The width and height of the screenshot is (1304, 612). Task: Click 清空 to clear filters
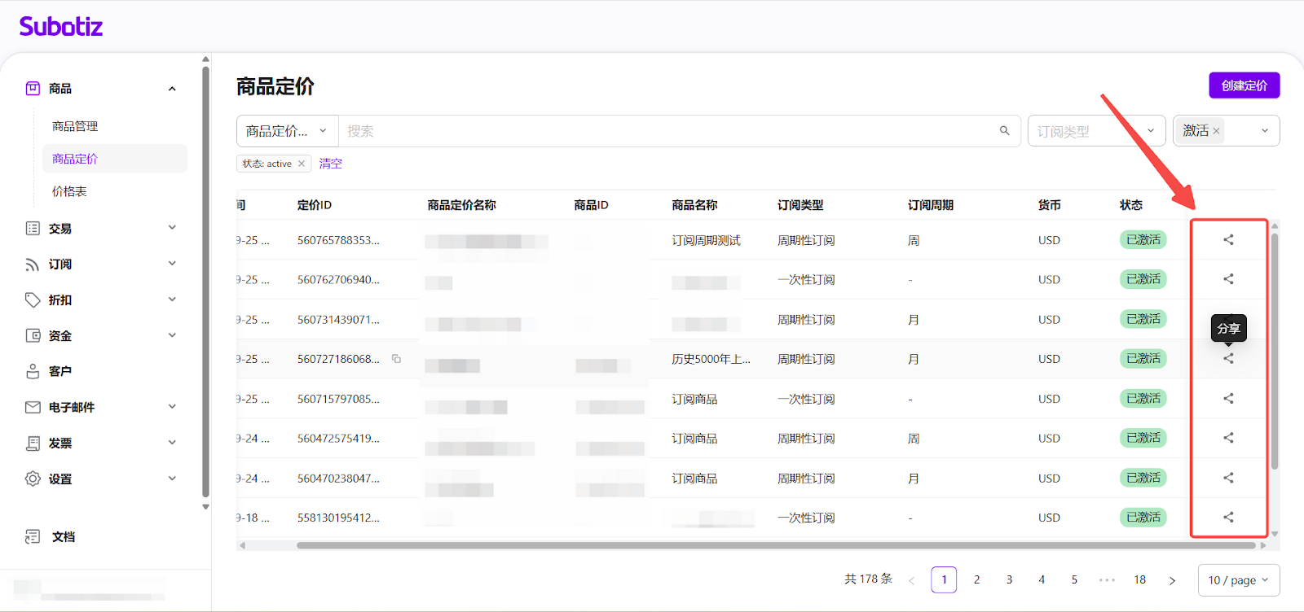click(330, 164)
